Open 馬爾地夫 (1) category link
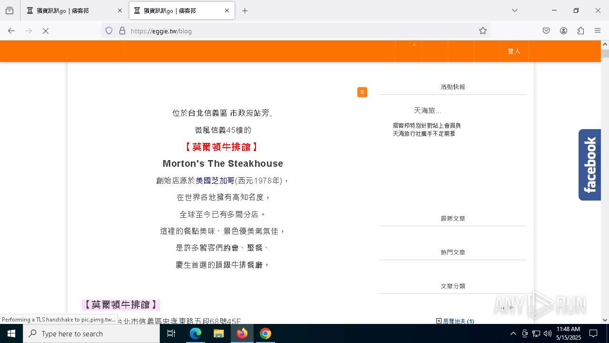The width and height of the screenshot is (609, 343). [458, 322]
